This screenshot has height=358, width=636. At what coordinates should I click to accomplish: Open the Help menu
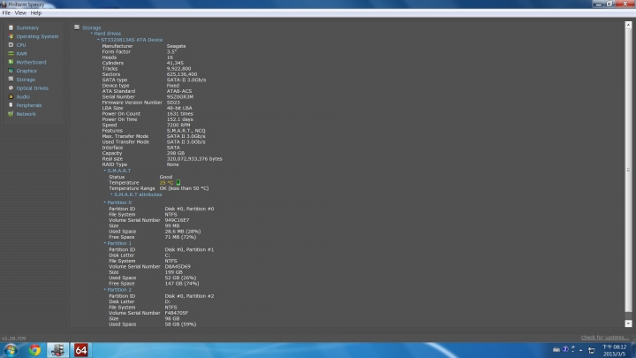(x=35, y=13)
